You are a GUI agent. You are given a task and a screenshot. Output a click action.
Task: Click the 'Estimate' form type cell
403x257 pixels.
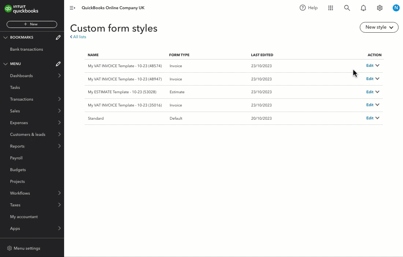tap(177, 92)
